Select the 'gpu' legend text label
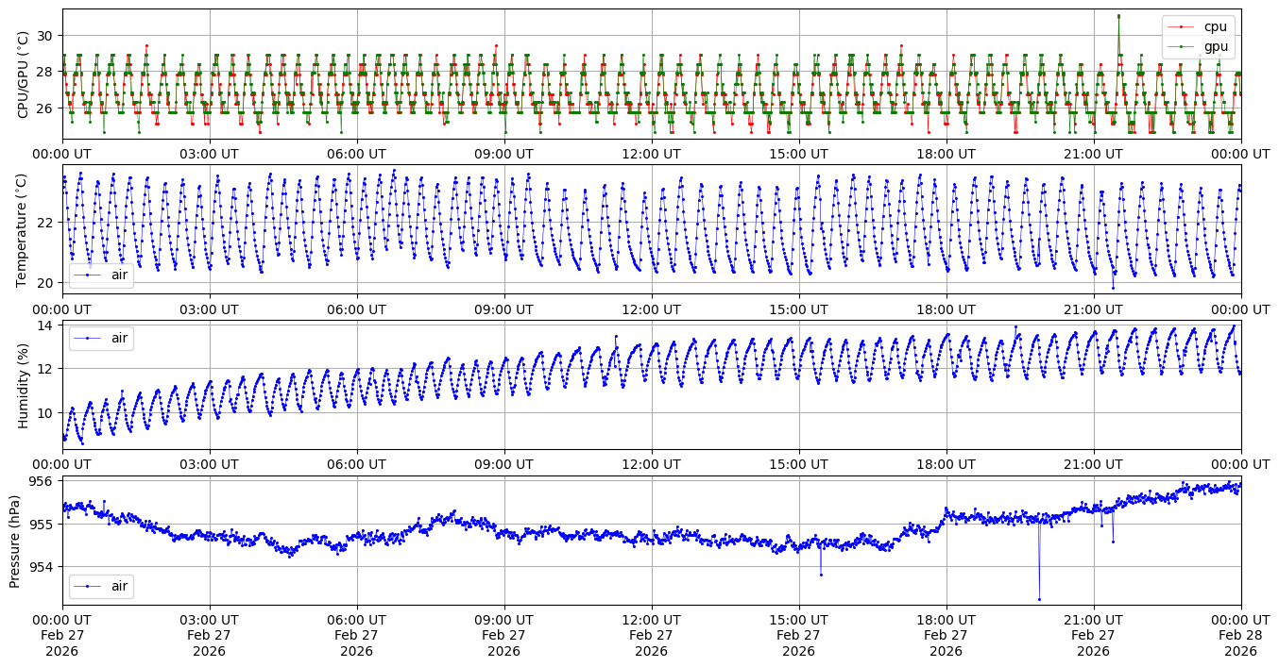Viewport: 1279px width, 667px height. pyautogui.click(x=1216, y=45)
